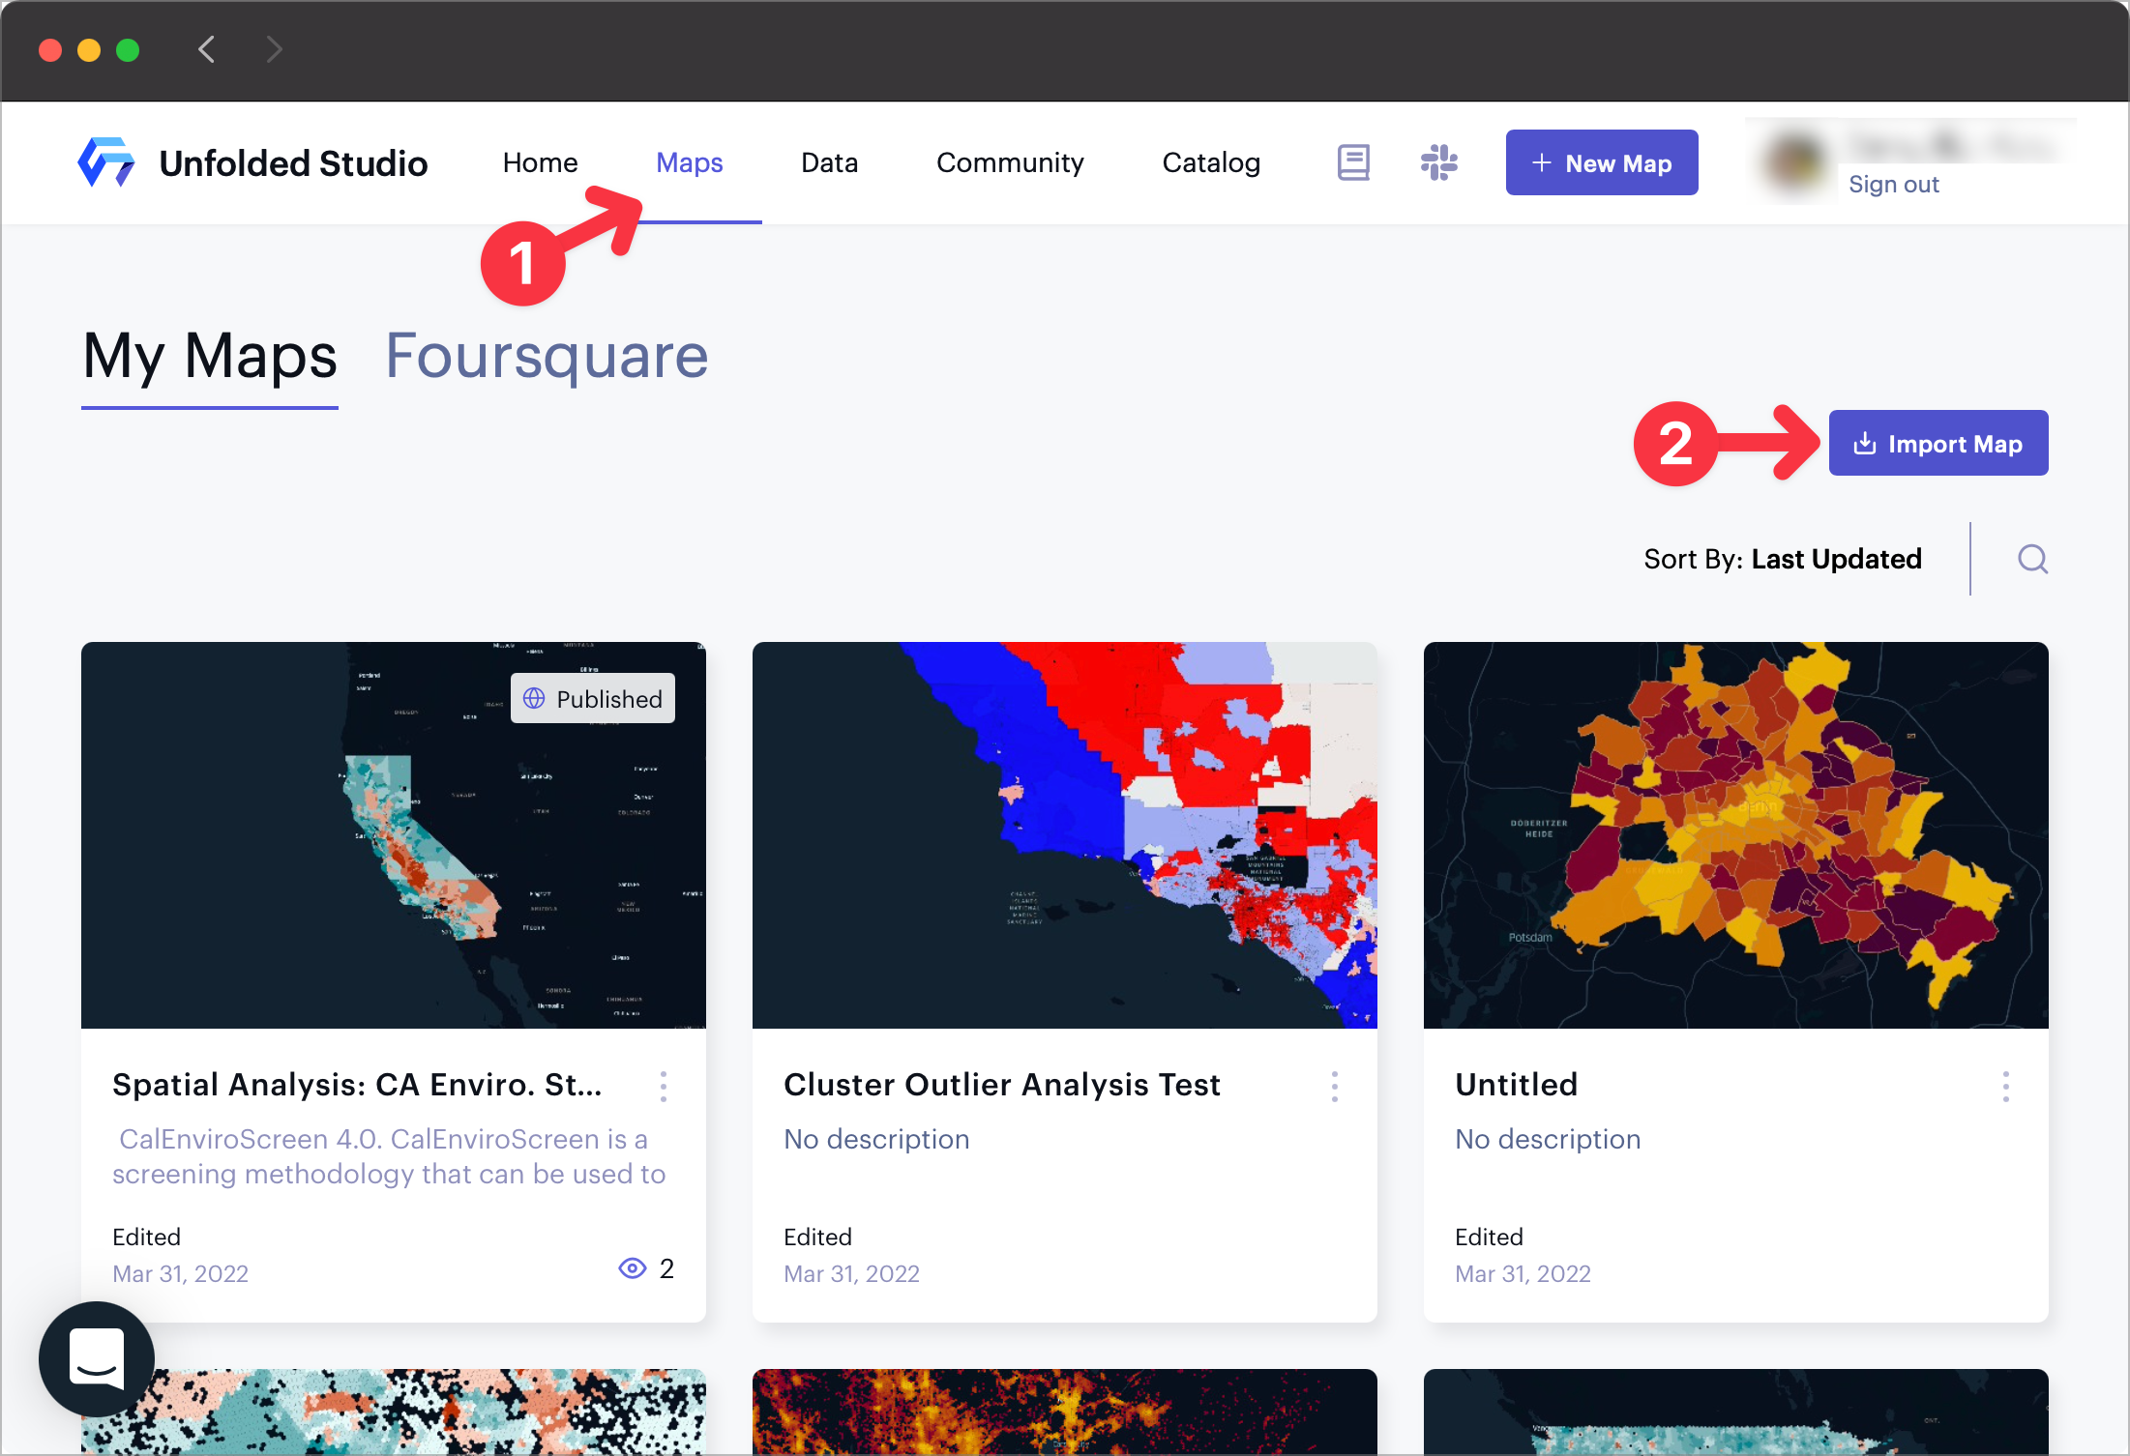Click the Import Map button
Image resolution: width=2130 pixels, height=1456 pixels.
pos(1938,443)
